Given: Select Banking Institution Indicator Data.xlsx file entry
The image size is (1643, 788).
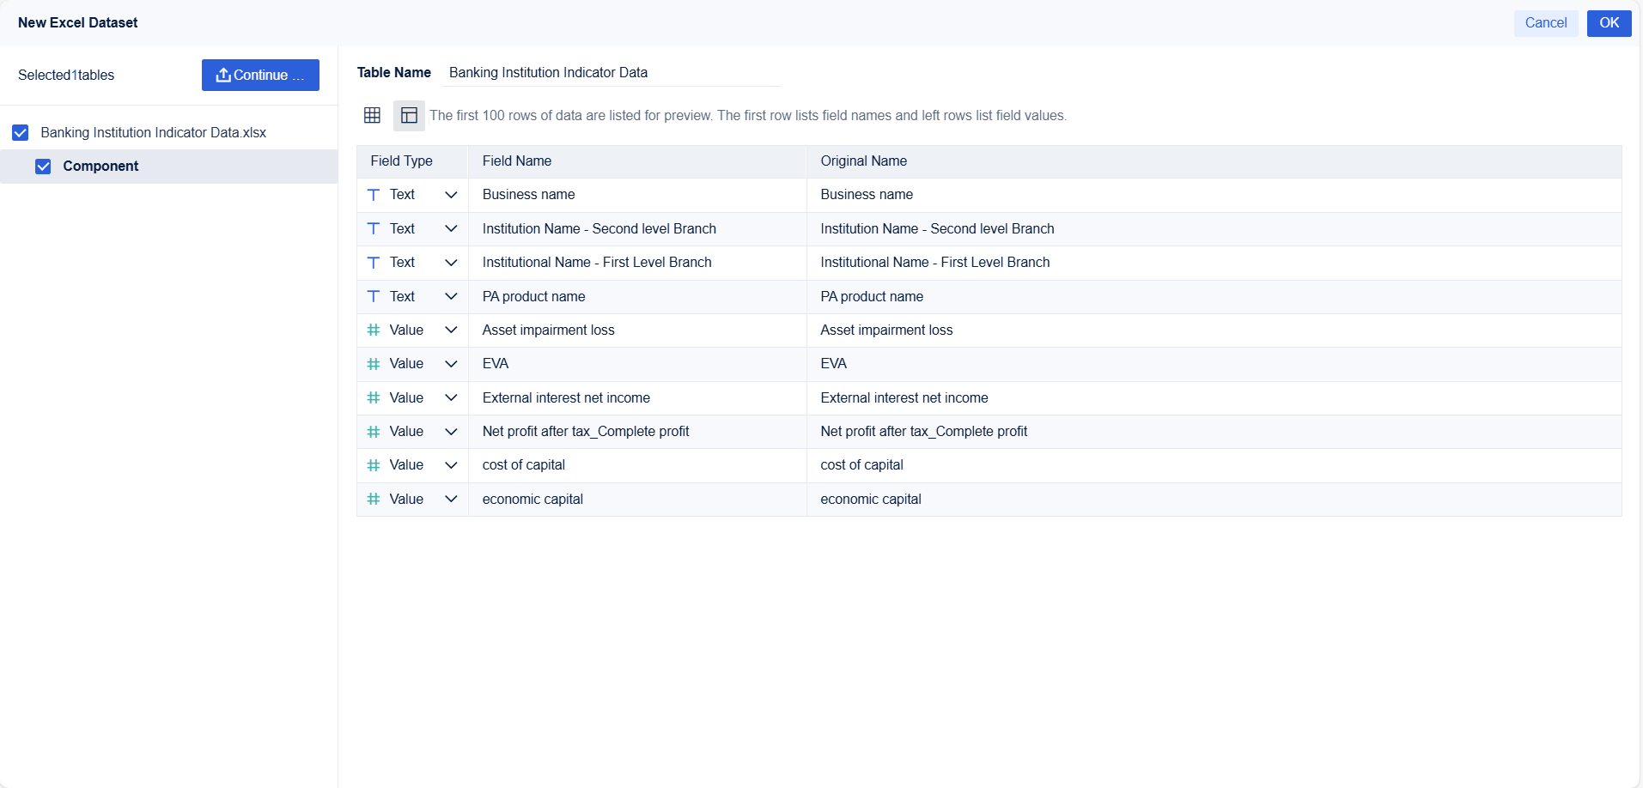Looking at the screenshot, I should pos(153,132).
